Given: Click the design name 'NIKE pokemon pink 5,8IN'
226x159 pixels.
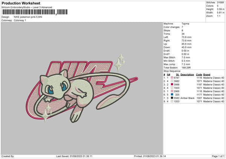Looking at the screenshot, I should pos(28,17).
